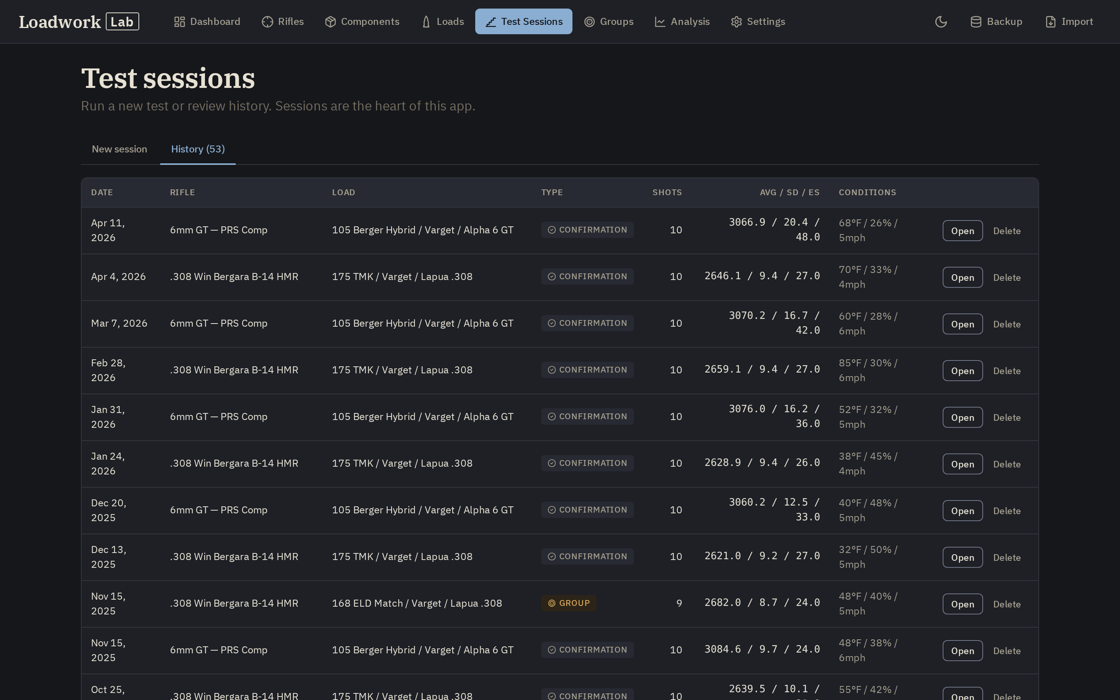Viewport: 1120px width, 700px height.
Task: Open the Apr 11, 2026 session
Action: pos(962,231)
